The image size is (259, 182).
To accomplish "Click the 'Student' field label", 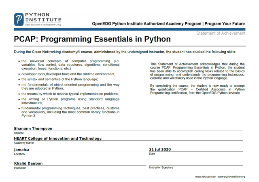I will tap(19, 133).
